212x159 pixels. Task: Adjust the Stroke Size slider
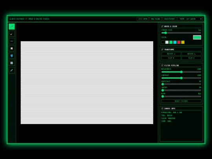(x=181, y=33)
